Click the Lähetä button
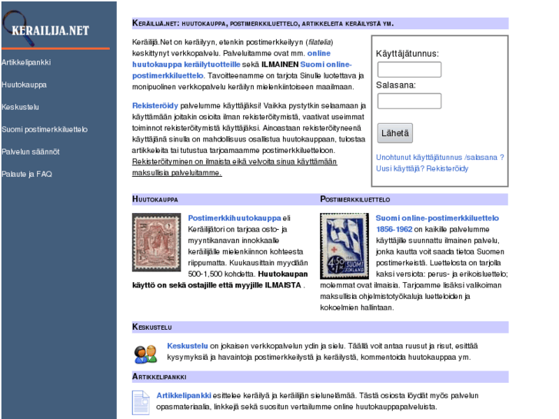The height and width of the screenshot is (419, 559). [395, 133]
